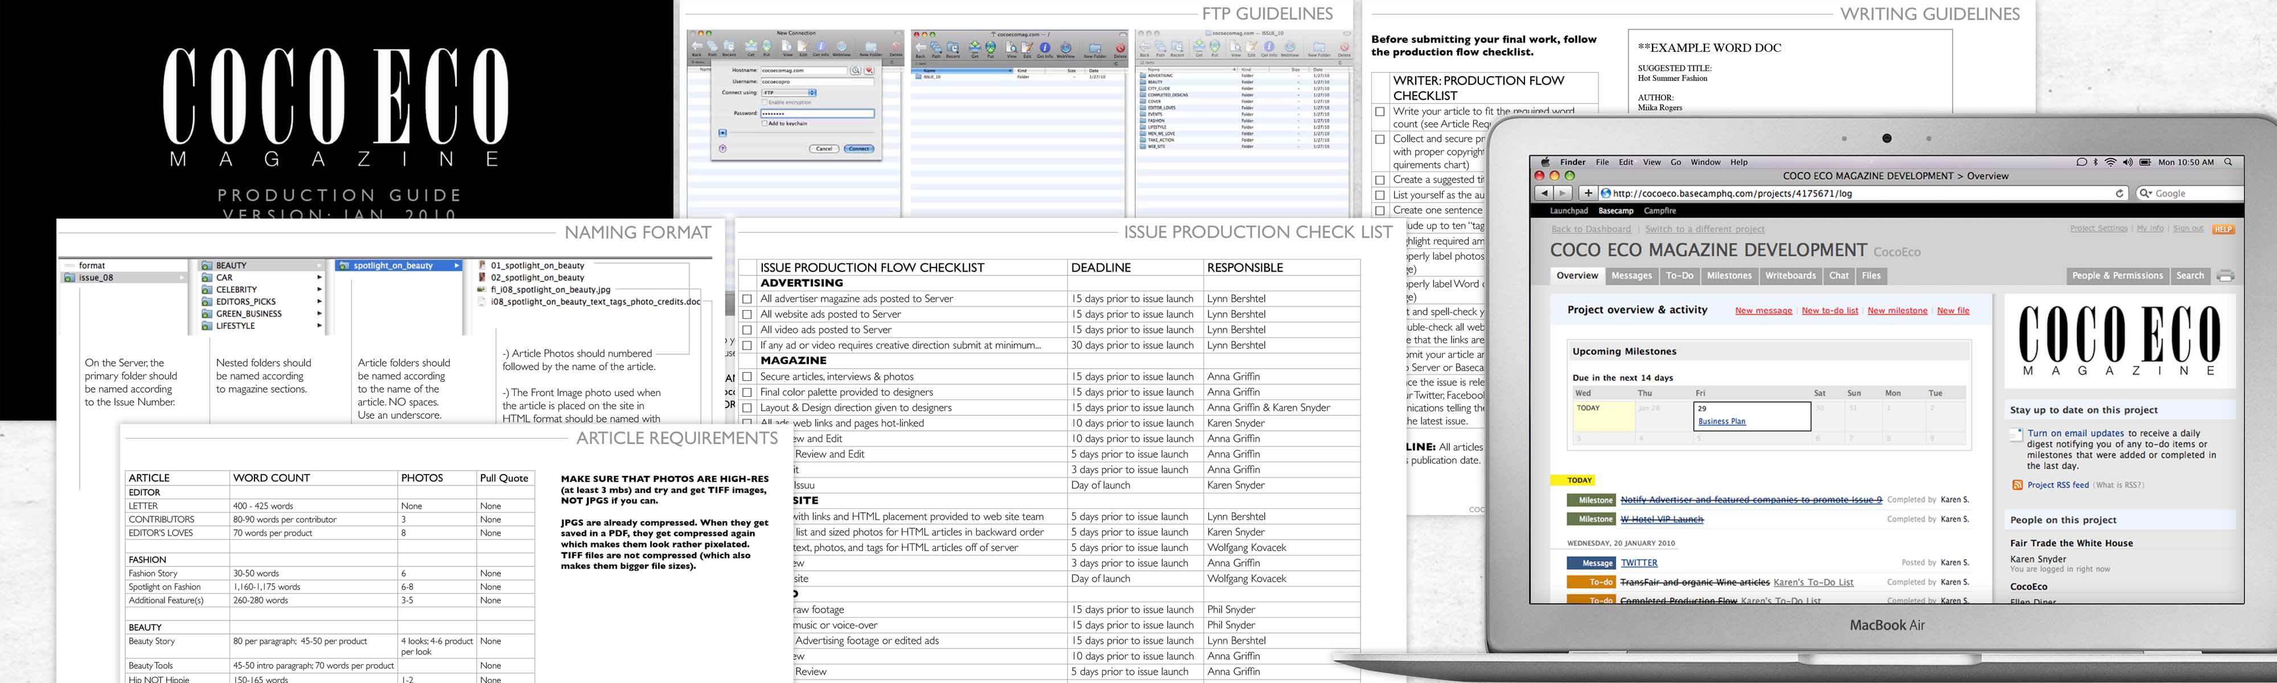Click the WebView icon in the cocoecomag.com root FTP window
This screenshot has width=2277, height=683.
(1066, 48)
